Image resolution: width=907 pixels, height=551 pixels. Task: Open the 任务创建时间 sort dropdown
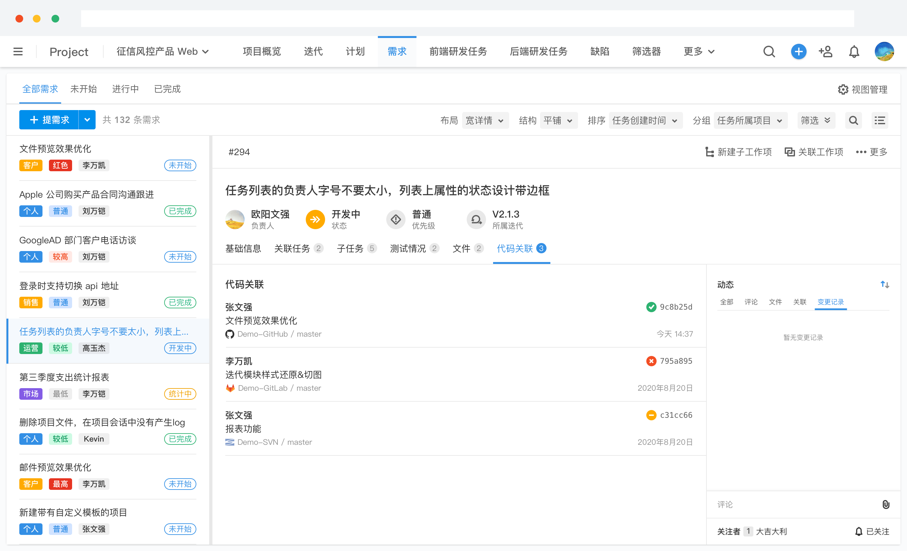pos(646,120)
